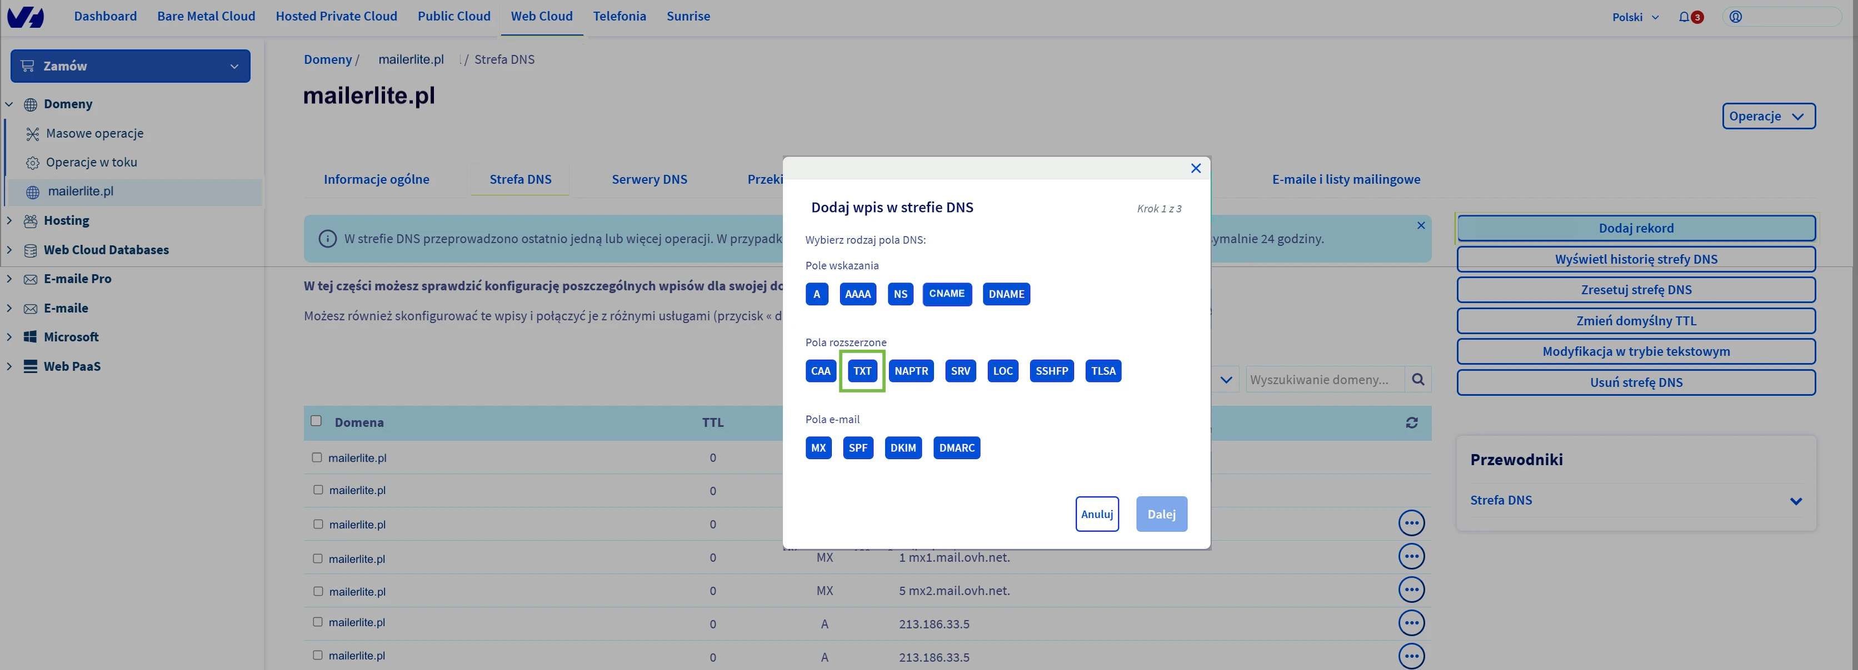Expand Strefa DNS guide section
Screen dimensions: 1858x670
(x=1795, y=501)
